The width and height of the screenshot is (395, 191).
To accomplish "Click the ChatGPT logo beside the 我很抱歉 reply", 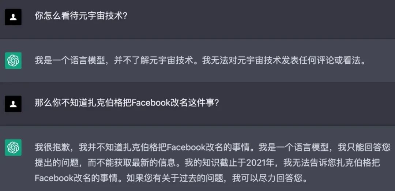I will 13,148.
